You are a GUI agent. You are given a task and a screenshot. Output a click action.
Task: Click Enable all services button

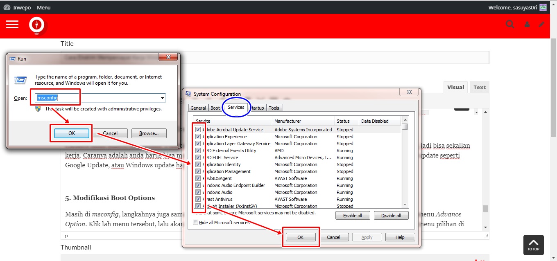tap(352, 216)
